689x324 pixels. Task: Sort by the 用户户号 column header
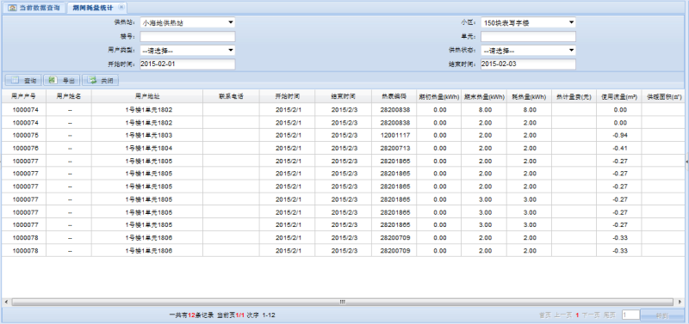(x=24, y=96)
